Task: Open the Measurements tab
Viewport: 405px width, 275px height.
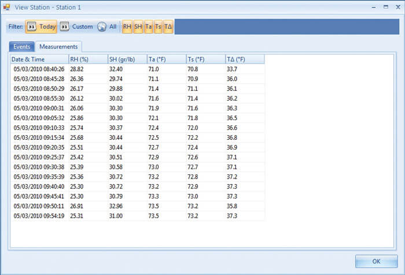Action: click(58, 47)
